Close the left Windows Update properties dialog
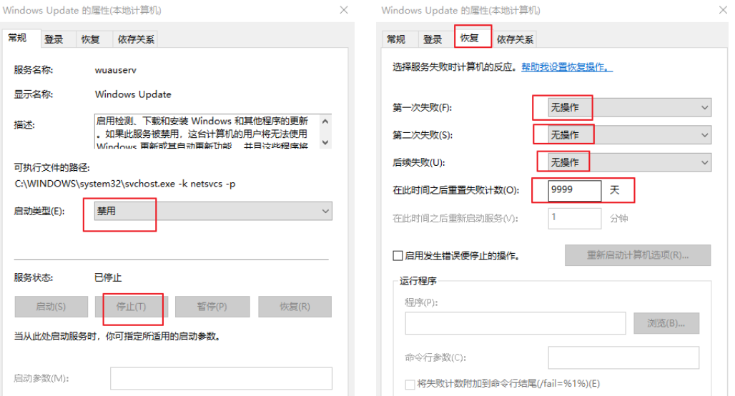This screenshot has width=735, height=396. coord(344,10)
